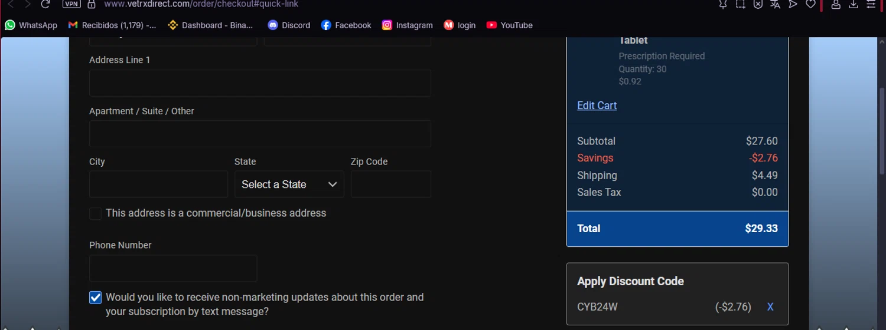The height and width of the screenshot is (330, 886).
Task: Open the Gmail Recibidos bookmark
Action: point(112,25)
